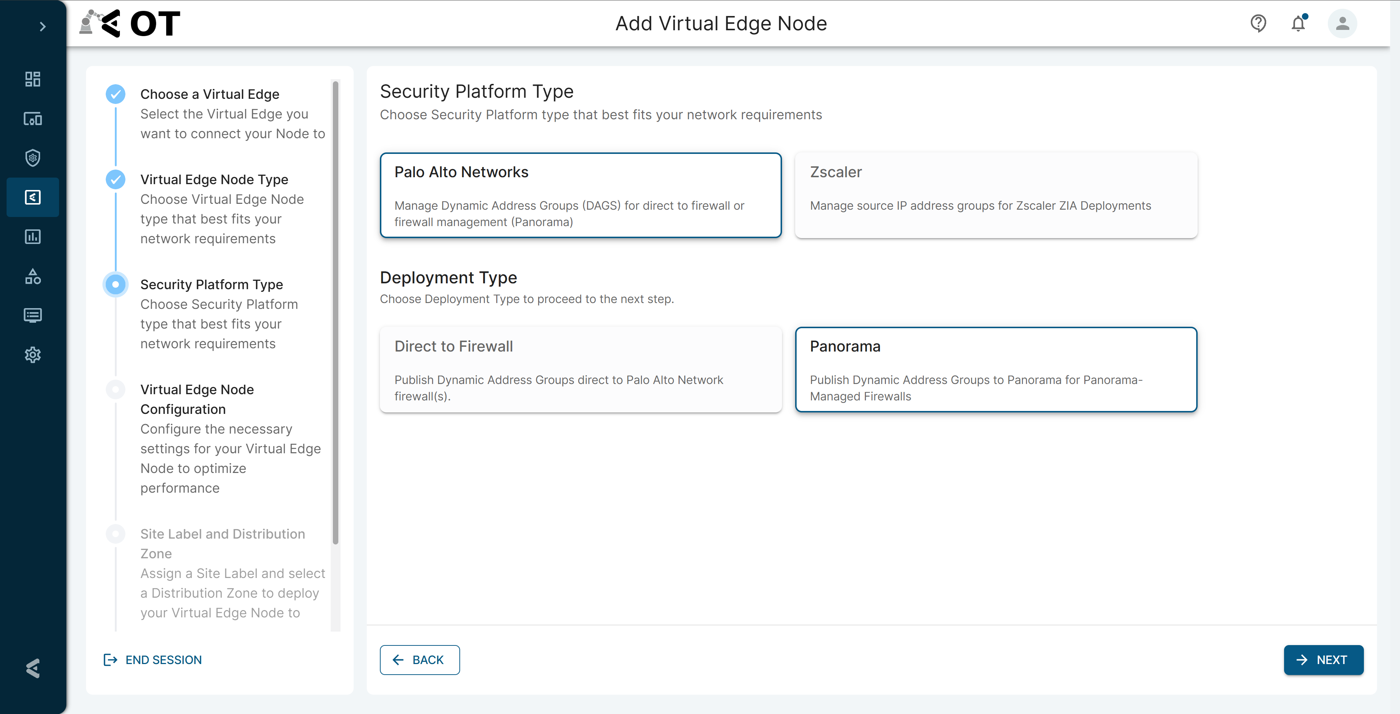Open the security shield icon
1400x714 pixels.
pos(32,158)
